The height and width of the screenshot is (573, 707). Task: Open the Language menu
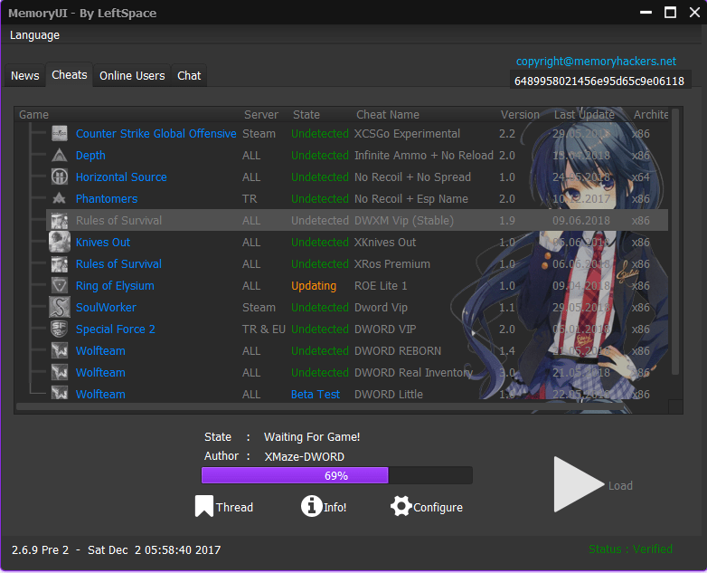click(34, 35)
